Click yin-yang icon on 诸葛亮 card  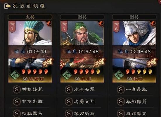point(49,23)
